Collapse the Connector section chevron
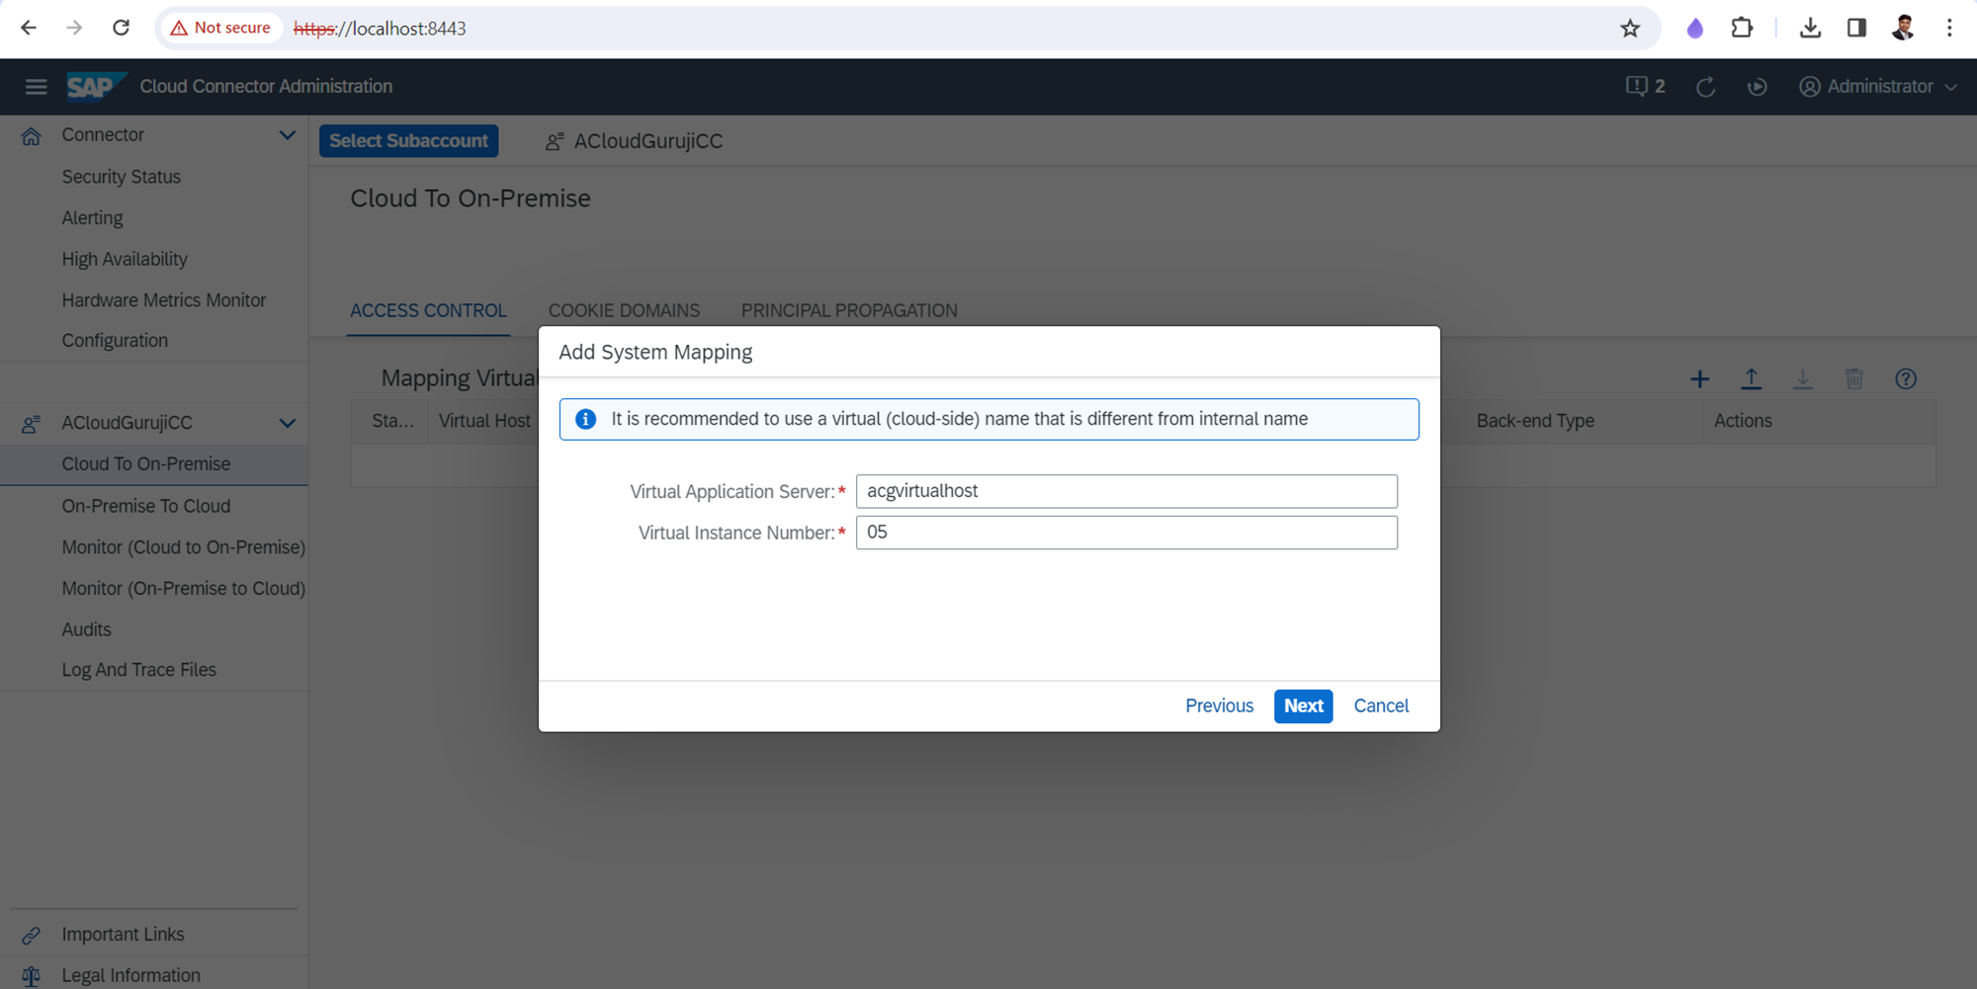 287,135
